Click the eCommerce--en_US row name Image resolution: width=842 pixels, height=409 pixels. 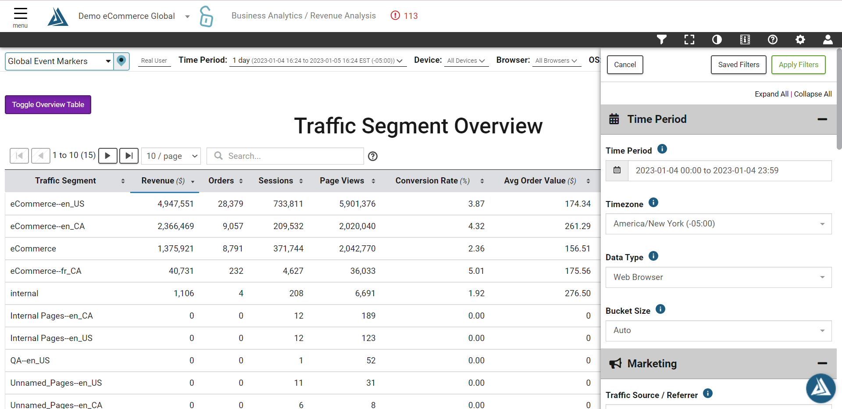pos(47,204)
